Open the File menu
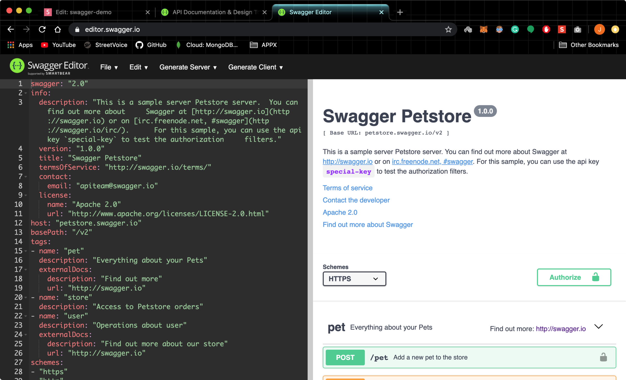Screen dimensions: 626x380 point(109,67)
